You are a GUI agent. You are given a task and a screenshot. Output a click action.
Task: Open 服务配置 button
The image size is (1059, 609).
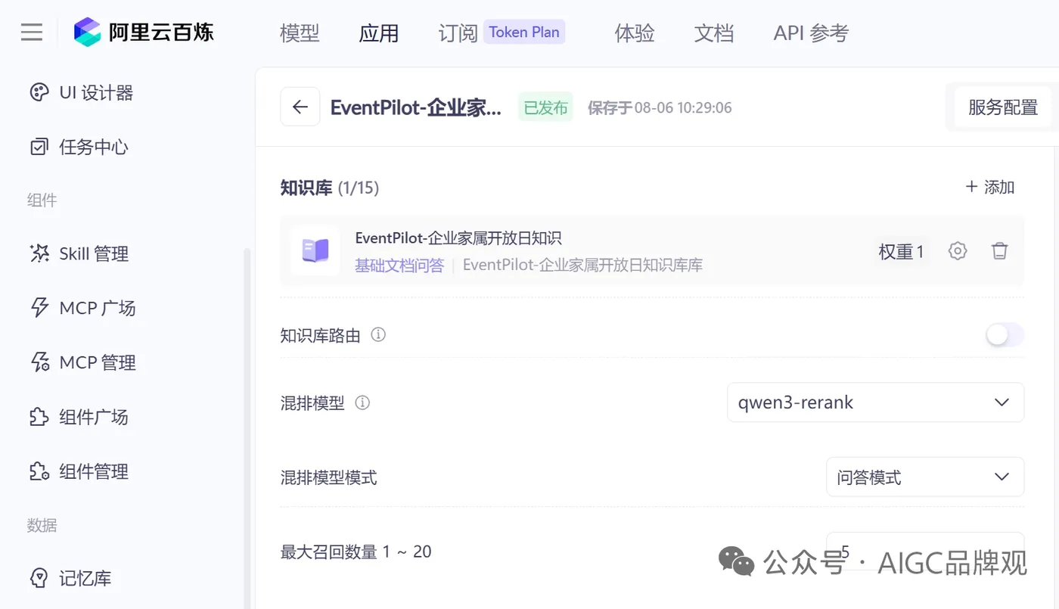[x=1003, y=107]
